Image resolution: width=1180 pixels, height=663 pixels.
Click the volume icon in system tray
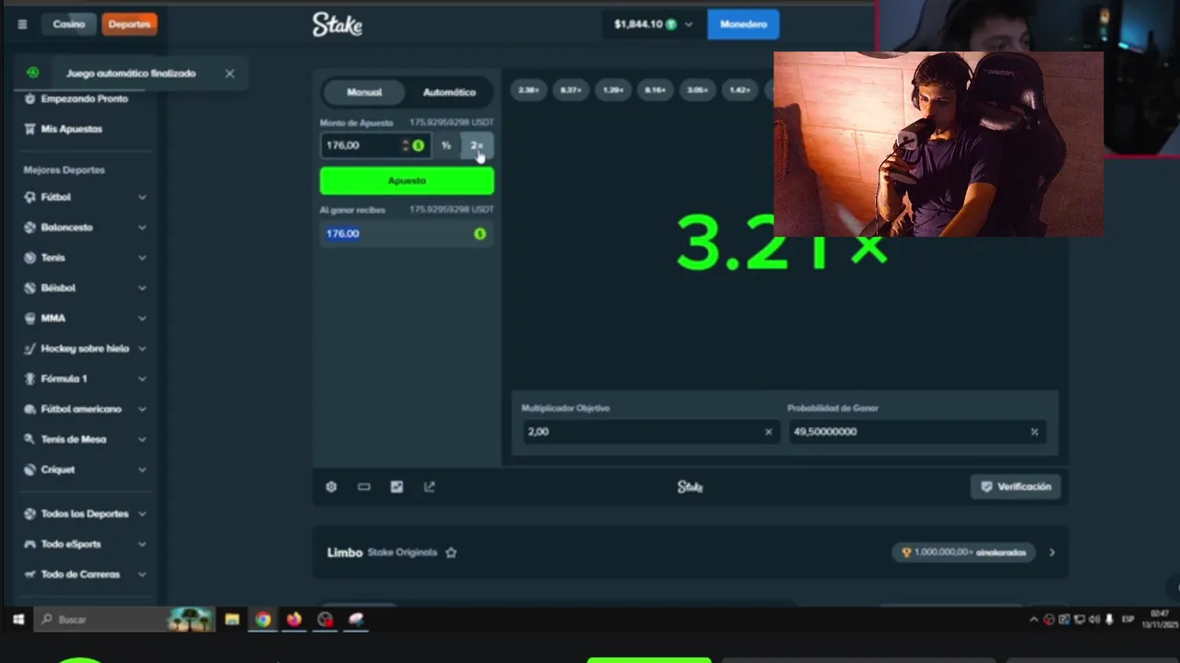(x=1093, y=620)
